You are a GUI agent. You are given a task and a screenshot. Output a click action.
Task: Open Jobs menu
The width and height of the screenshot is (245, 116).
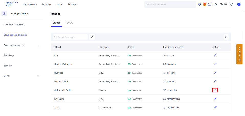(x=59, y=4)
